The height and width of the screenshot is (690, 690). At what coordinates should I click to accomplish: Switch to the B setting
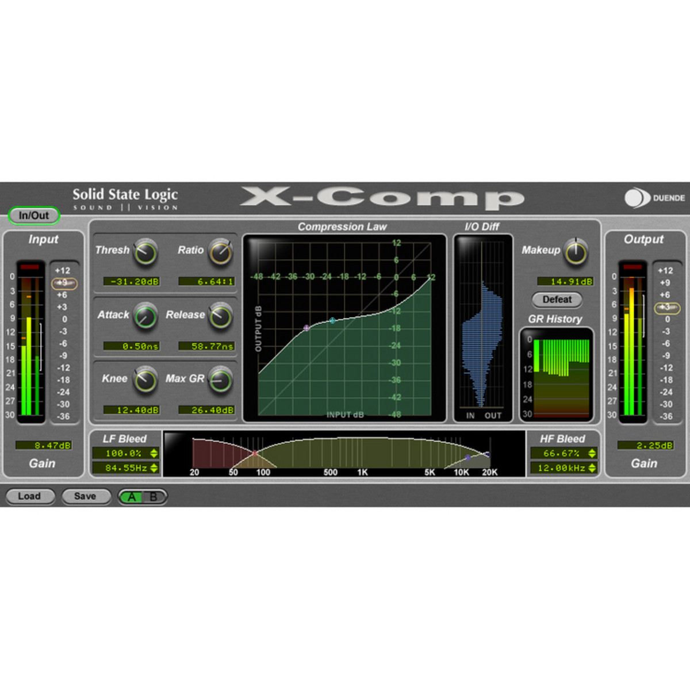tap(154, 497)
